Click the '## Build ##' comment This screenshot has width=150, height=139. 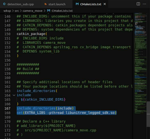(28, 69)
